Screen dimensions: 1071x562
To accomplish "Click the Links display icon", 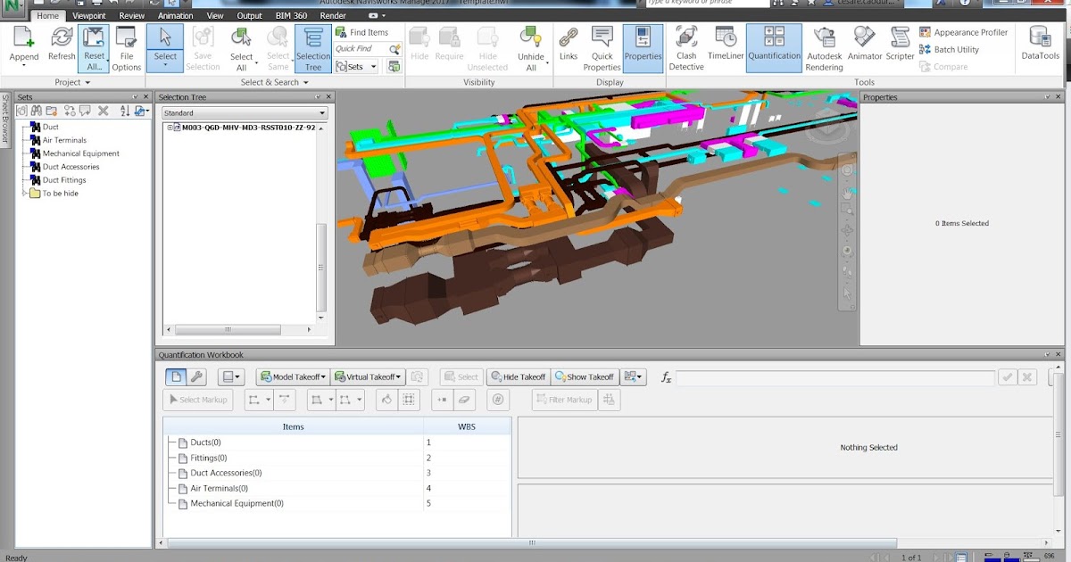I will [x=569, y=37].
